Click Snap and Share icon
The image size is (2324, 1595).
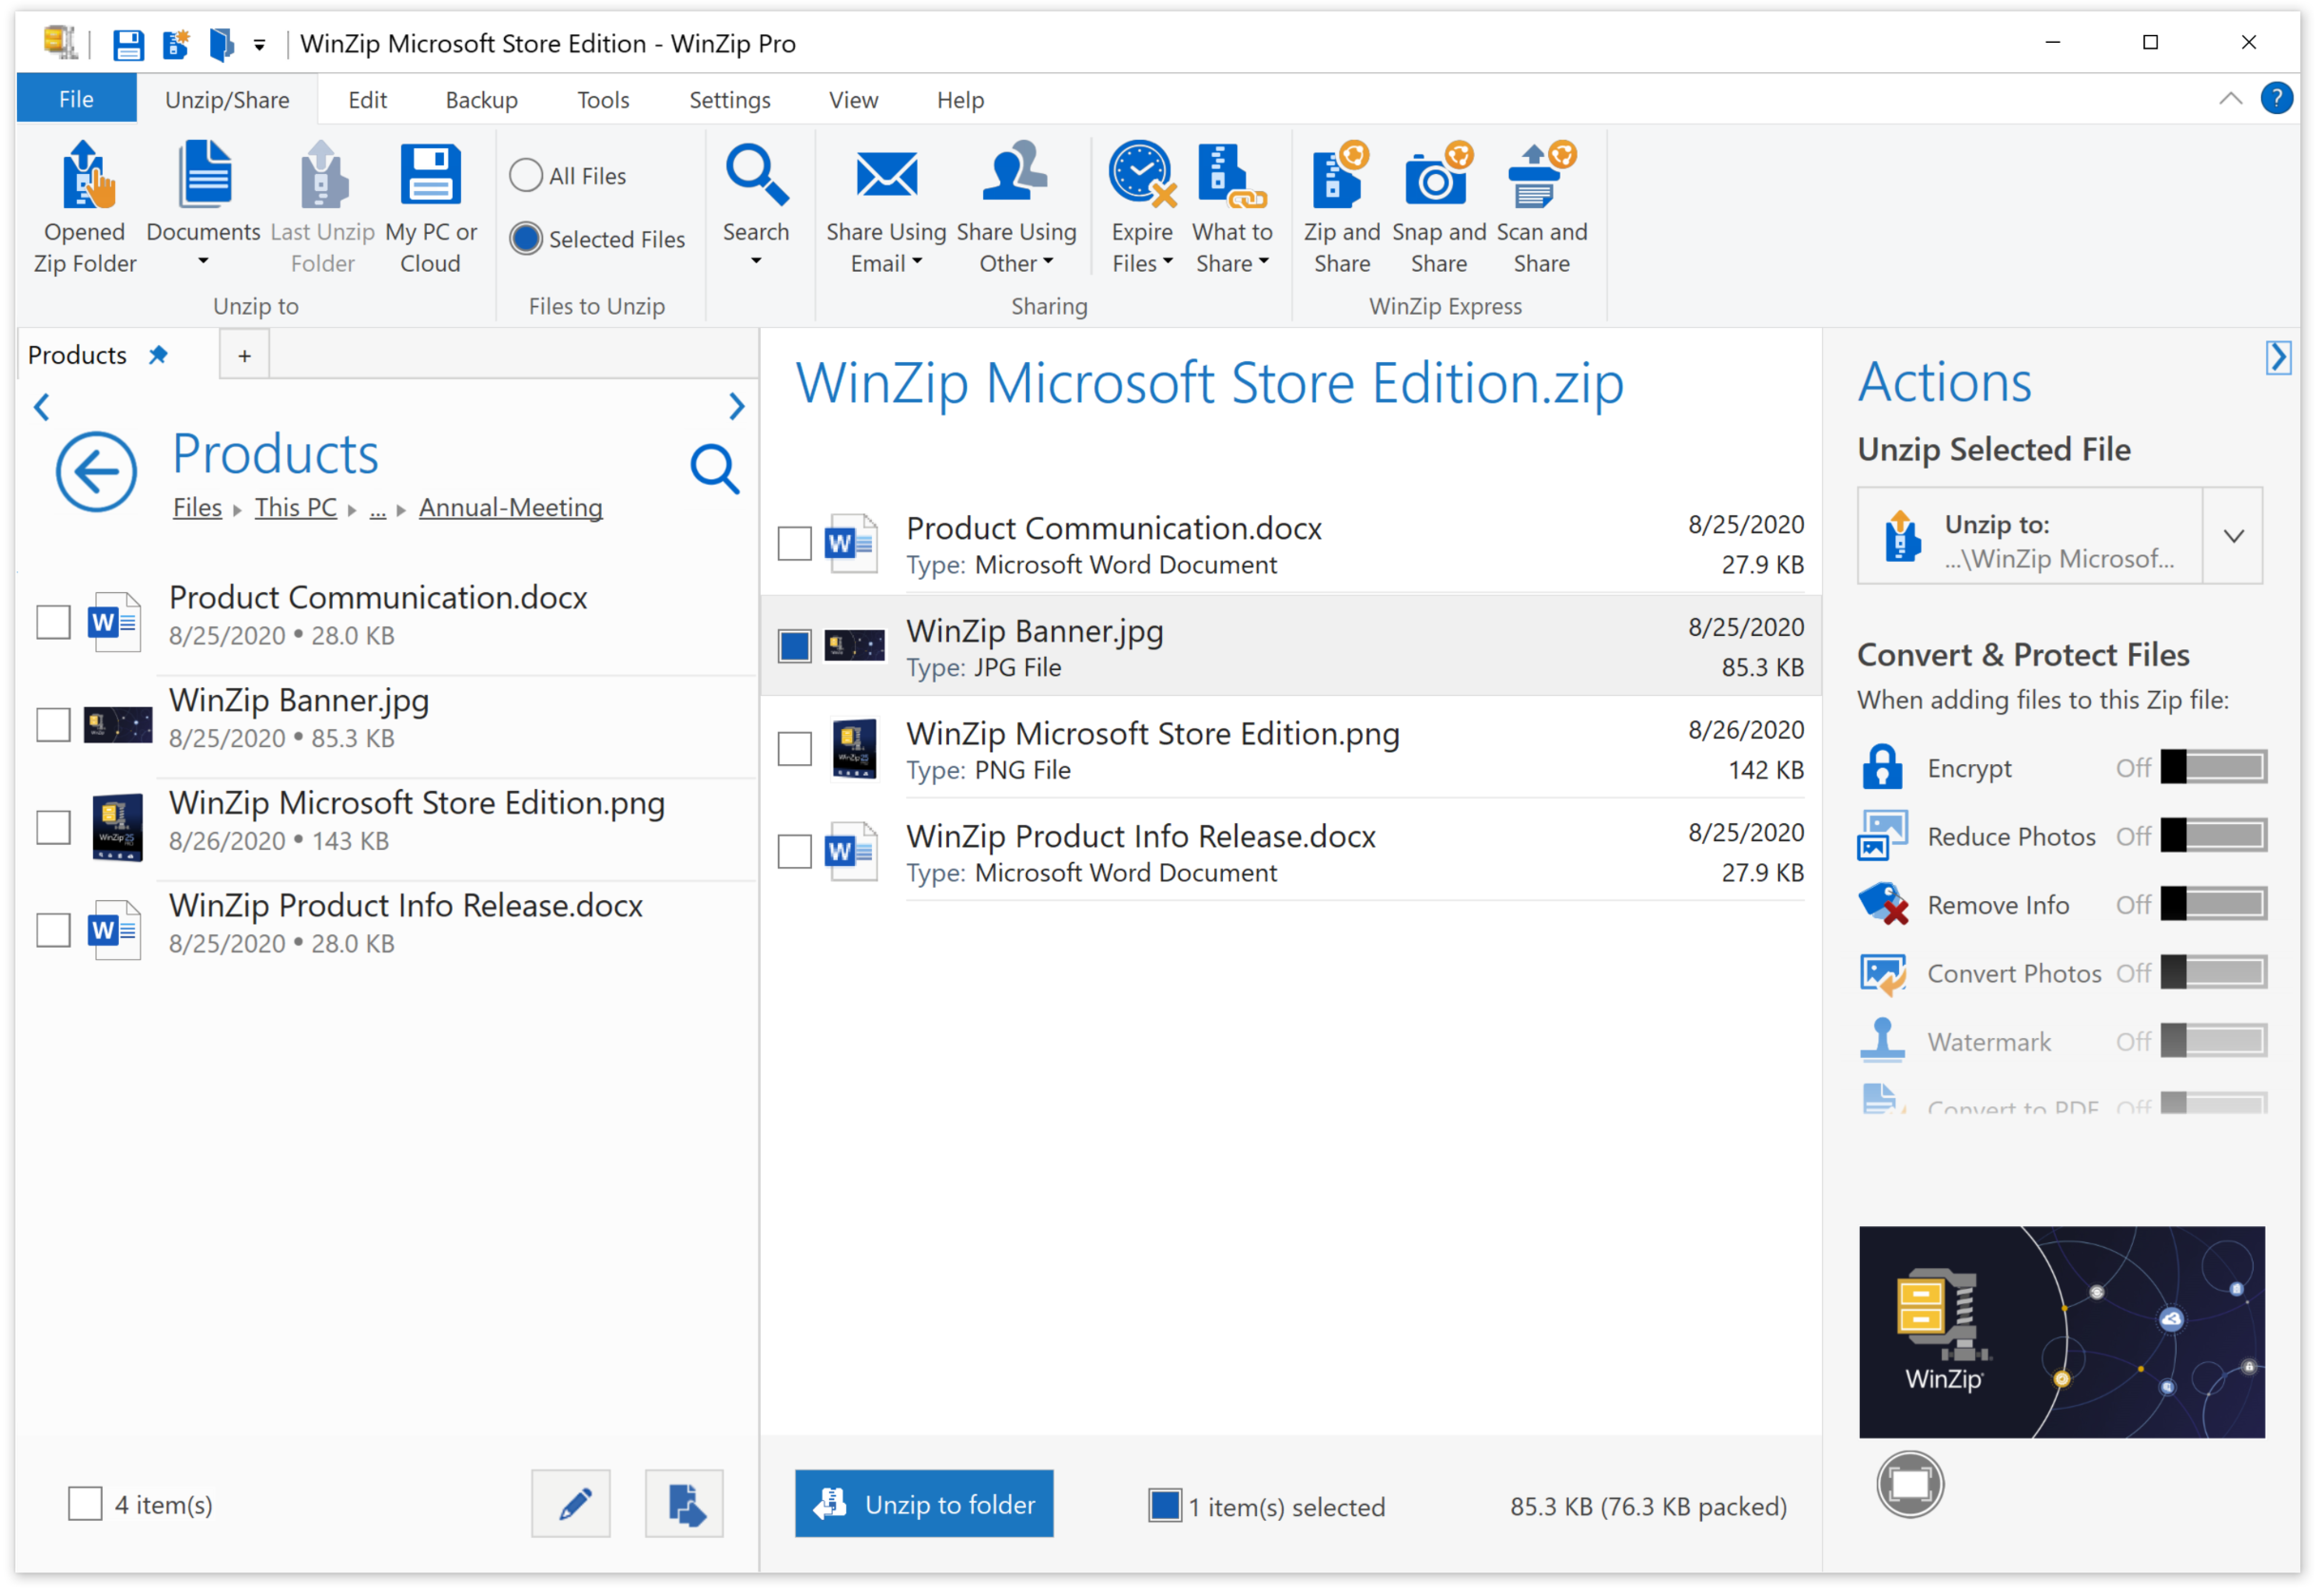[x=1439, y=175]
